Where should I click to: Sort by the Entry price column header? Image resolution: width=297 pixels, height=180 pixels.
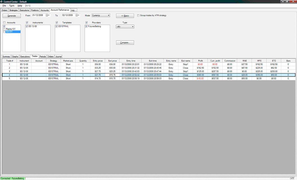(98, 61)
